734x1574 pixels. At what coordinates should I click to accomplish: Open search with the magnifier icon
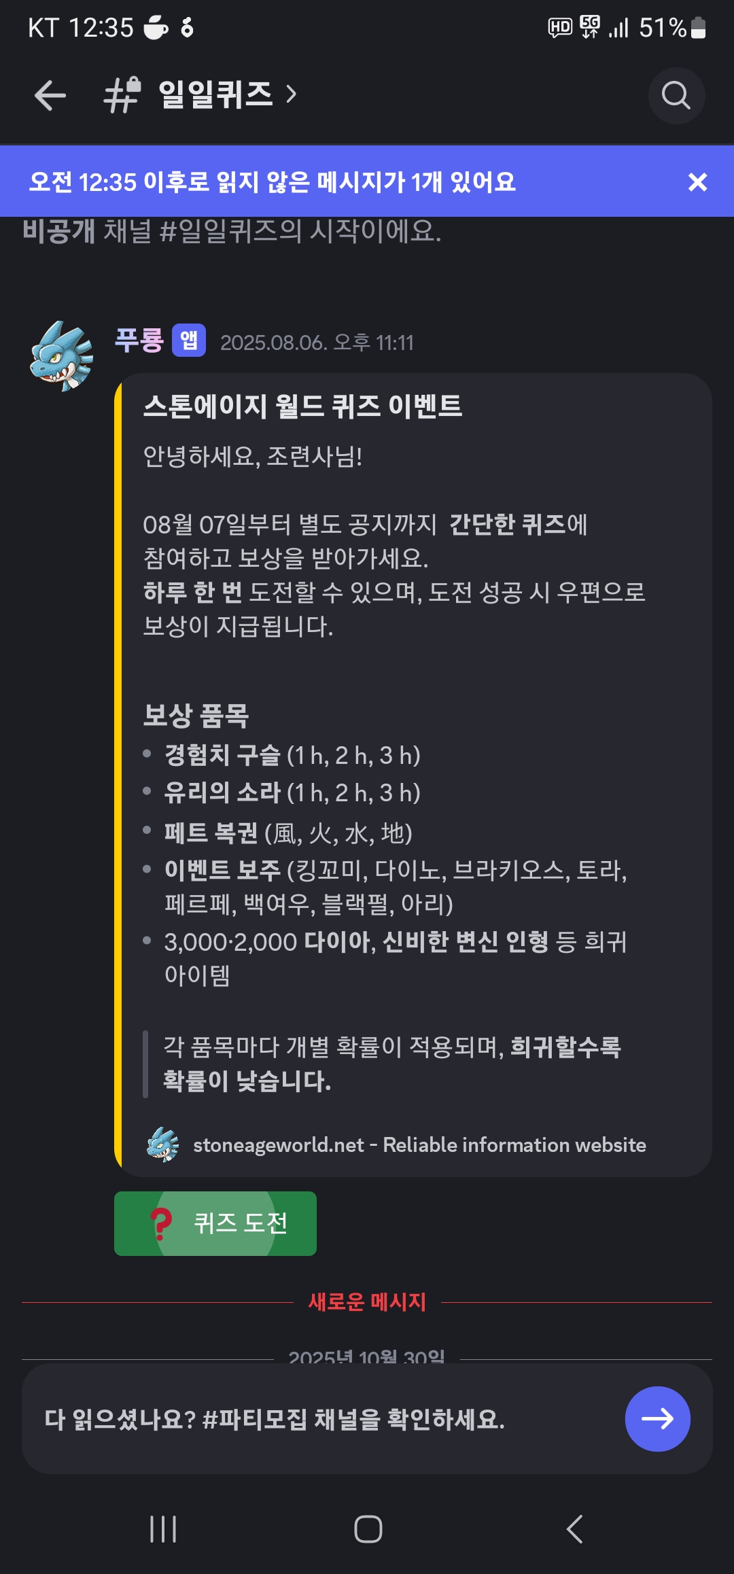point(676,96)
